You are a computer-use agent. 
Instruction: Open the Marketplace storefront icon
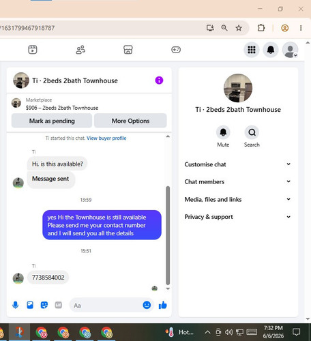pos(128,50)
